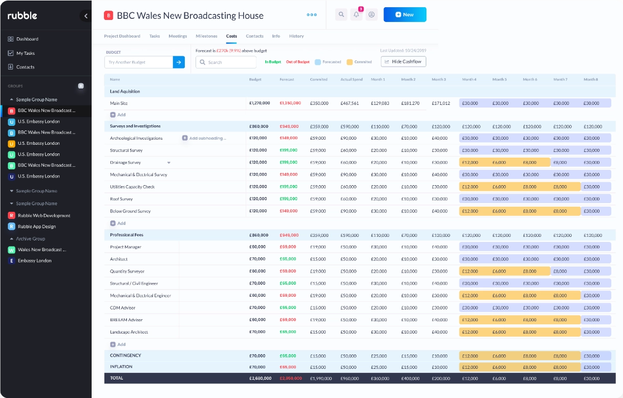The height and width of the screenshot is (398, 623).
Task: Open the three-dot project options menu
Action: pos(312,15)
